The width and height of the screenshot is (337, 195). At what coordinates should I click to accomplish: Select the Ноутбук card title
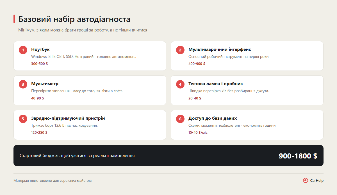coord(40,49)
